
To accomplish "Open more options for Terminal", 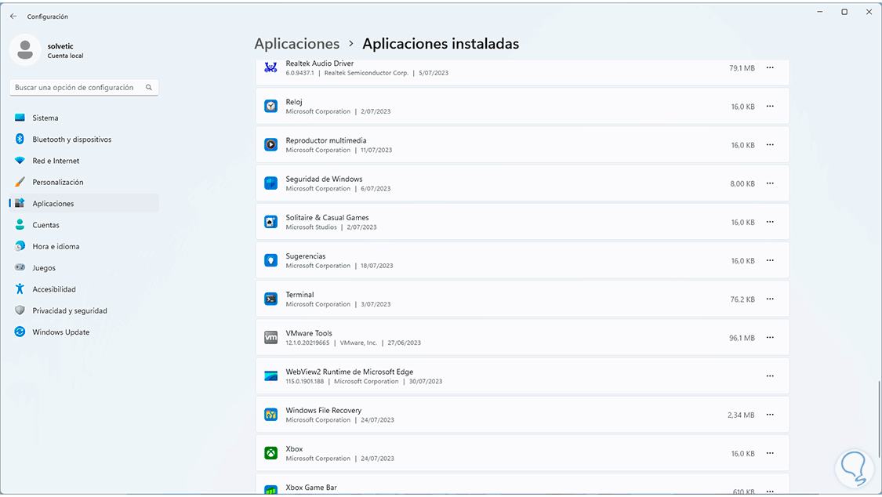I will click(x=770, y=299).
